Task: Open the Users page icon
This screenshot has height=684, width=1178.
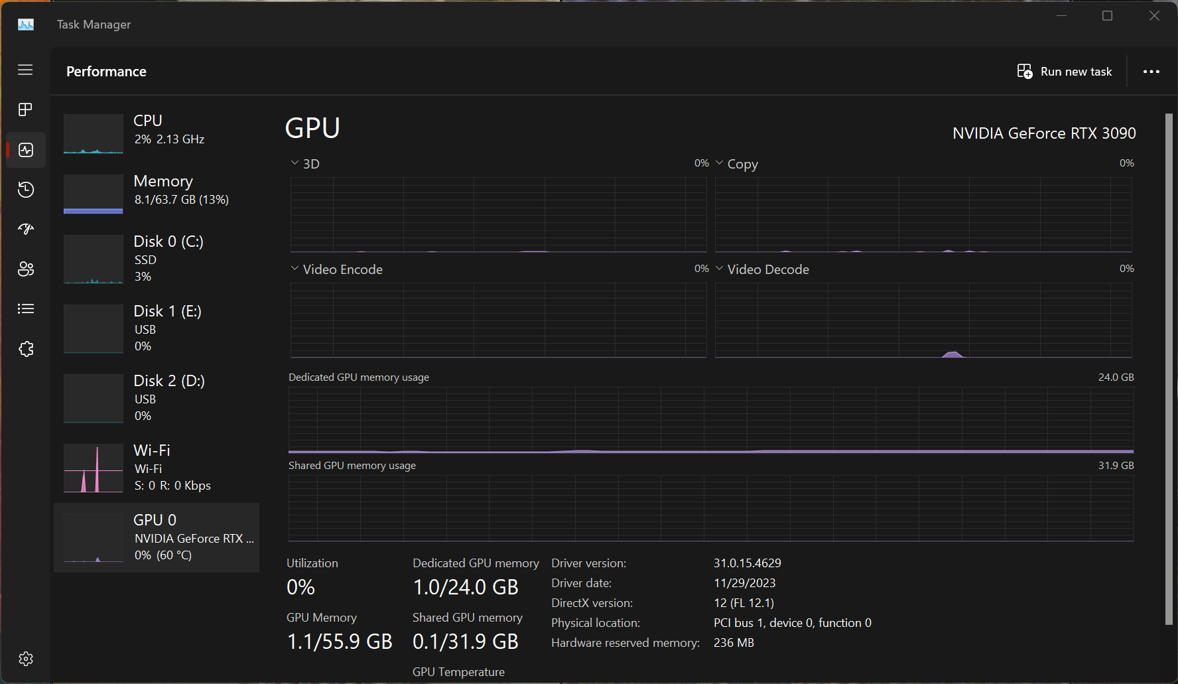Action: pos(25,269)
